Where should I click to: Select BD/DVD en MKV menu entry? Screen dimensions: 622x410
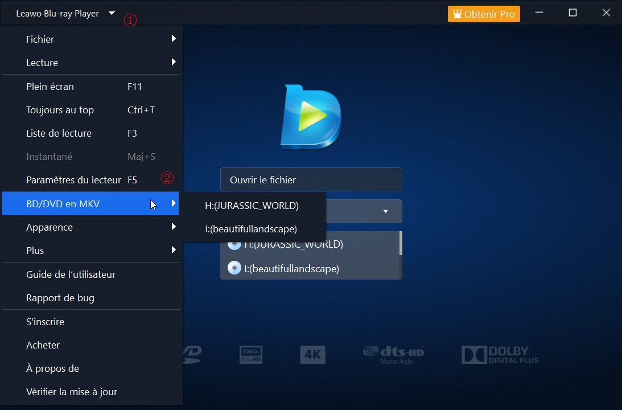(90, 204)
